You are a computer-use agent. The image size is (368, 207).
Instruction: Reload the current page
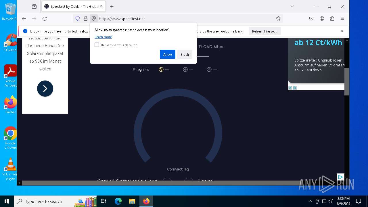(45, 18)
